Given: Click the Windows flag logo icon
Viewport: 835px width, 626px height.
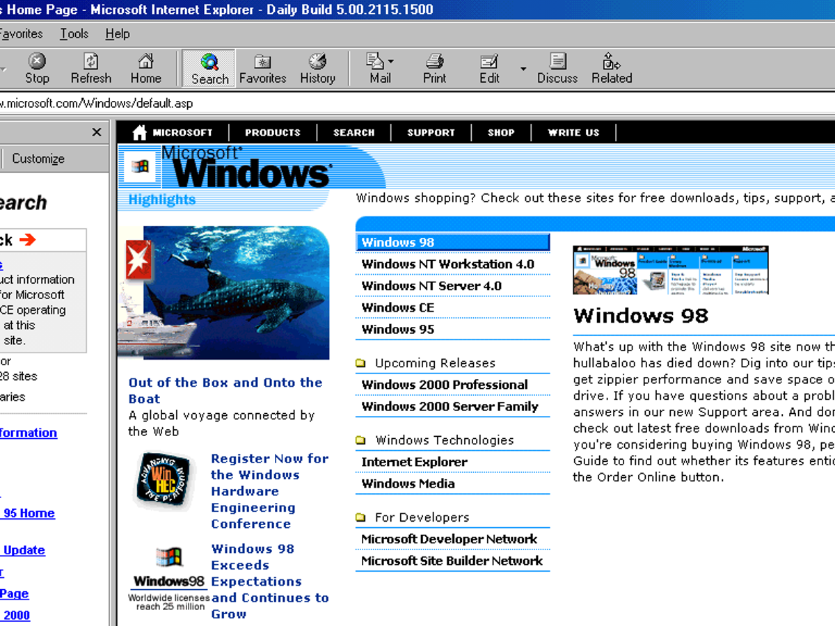Looking at the screenshot, I should [x=140, y=166].
